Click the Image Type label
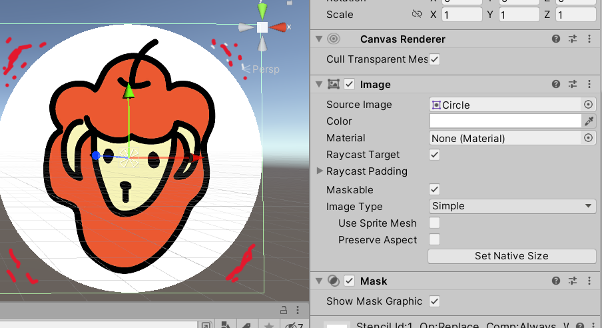The width and height of the screenshot is (602, 328). (x=354, y=207)
